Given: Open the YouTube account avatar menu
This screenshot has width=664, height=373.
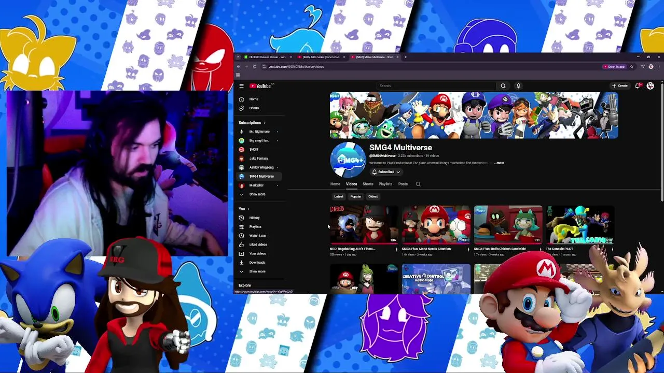Looking at the screenshot, I should tap(651, 86).
